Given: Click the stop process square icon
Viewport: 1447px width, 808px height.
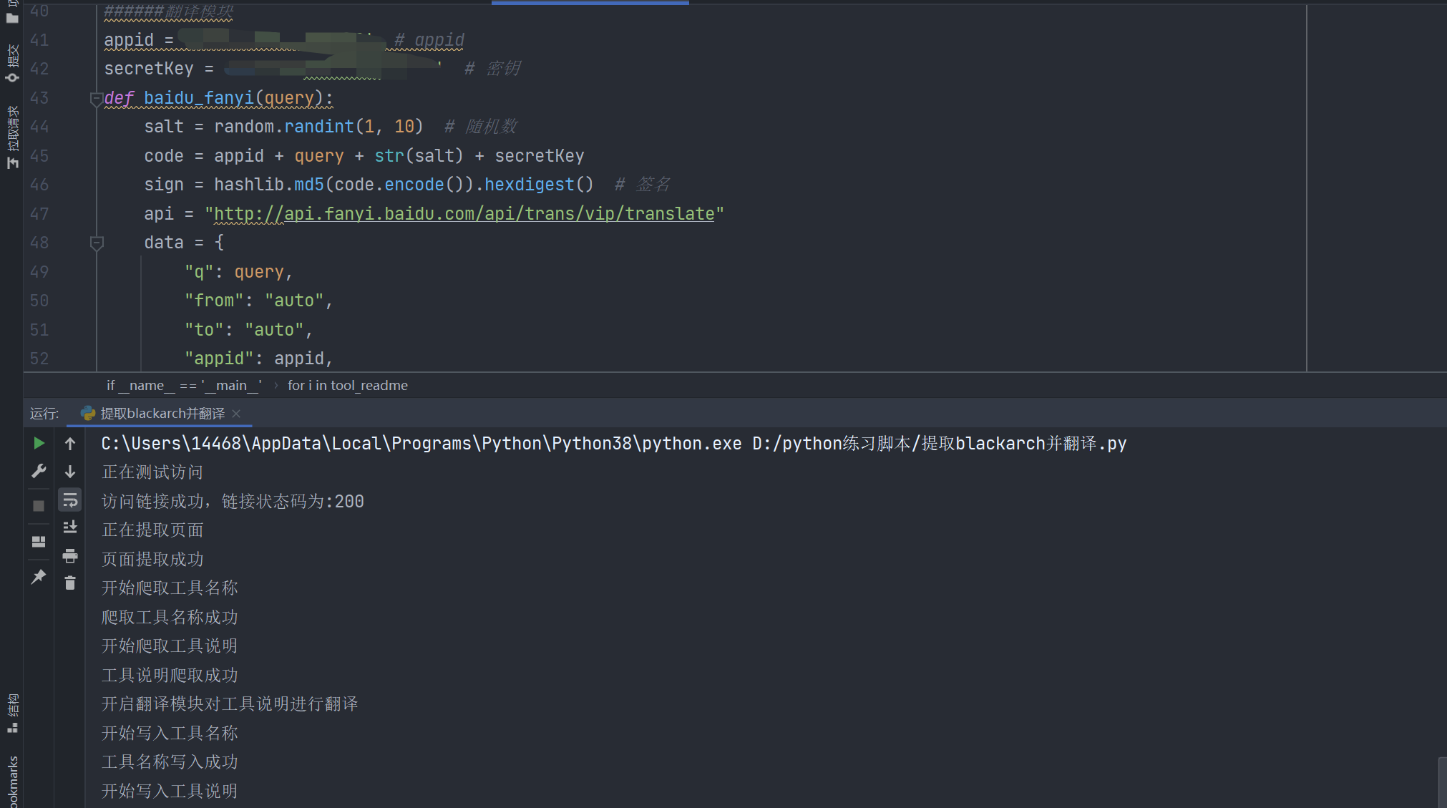Looking at the screenshot, I should [39, 505].
